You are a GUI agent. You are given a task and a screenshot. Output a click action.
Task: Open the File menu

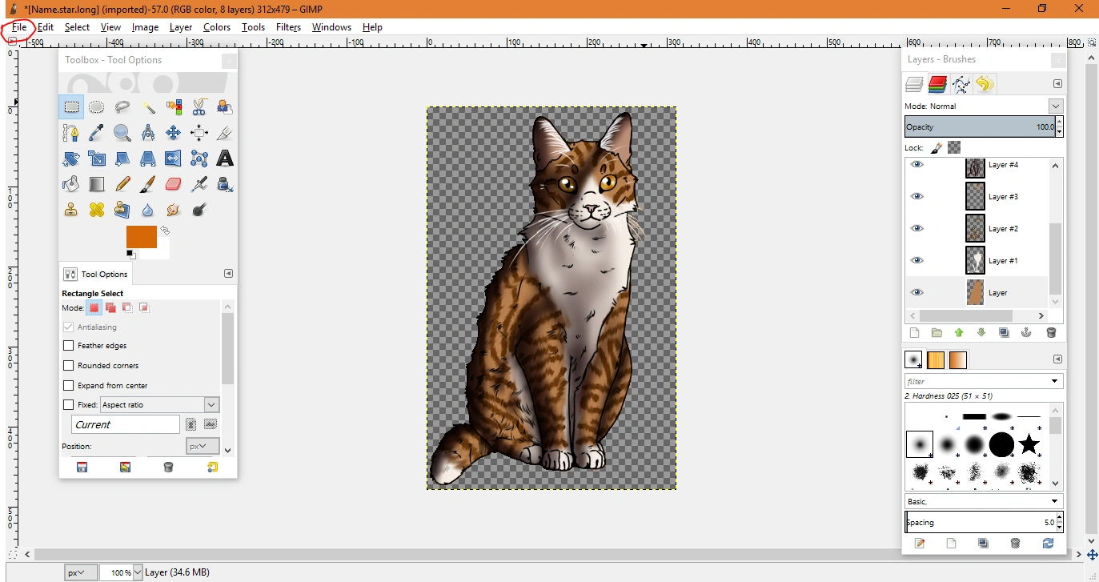click(x=19, y=27)
